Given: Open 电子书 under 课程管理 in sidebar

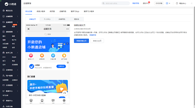Looking at the screenshot, I should point(14,40).
